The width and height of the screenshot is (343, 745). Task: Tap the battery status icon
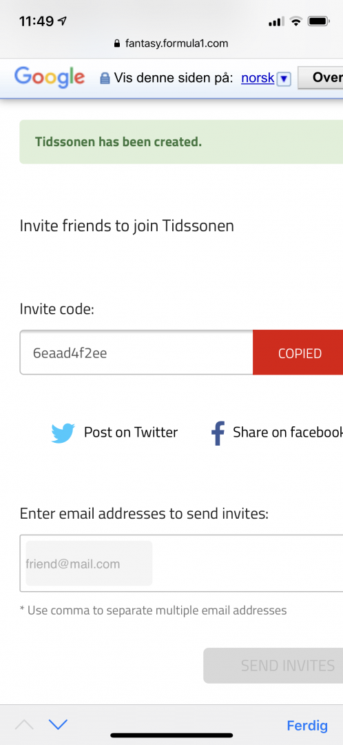point(318,21)
